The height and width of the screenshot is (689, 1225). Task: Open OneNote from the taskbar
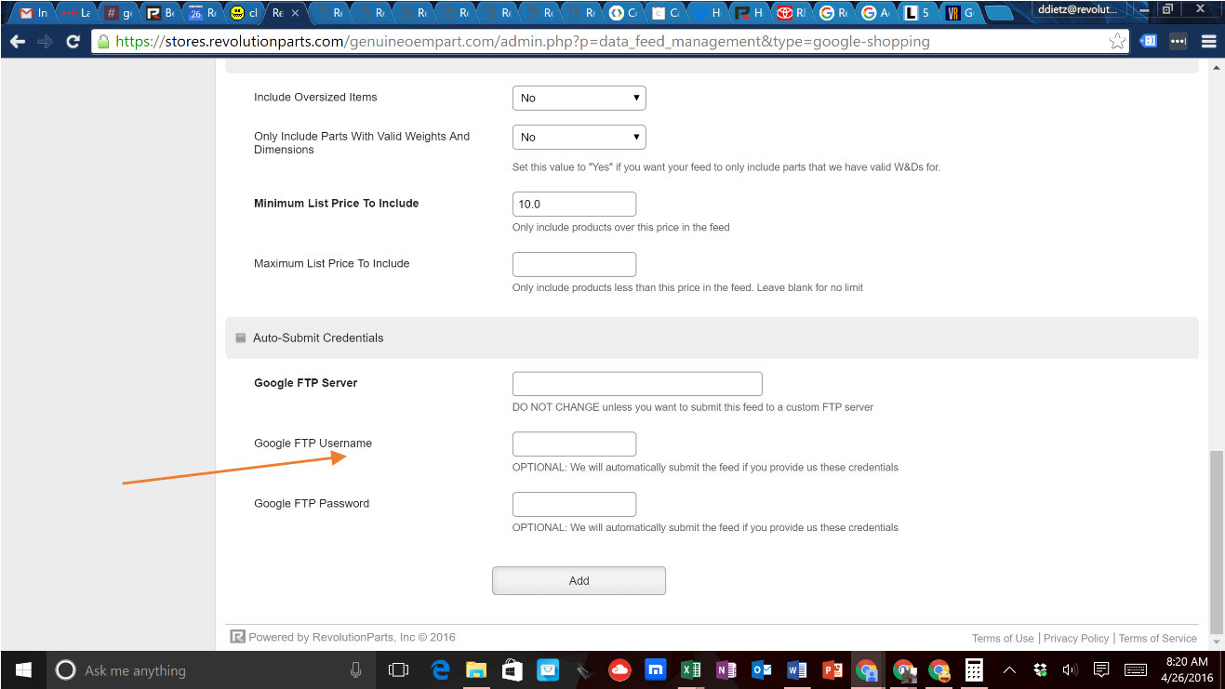point(726,669)
